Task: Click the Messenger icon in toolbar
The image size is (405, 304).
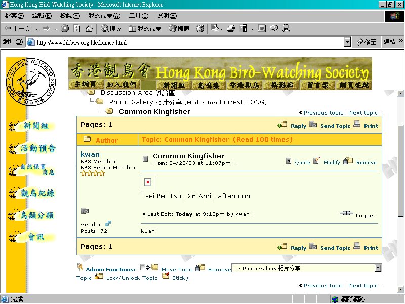Action: click(x=286, y=28)
